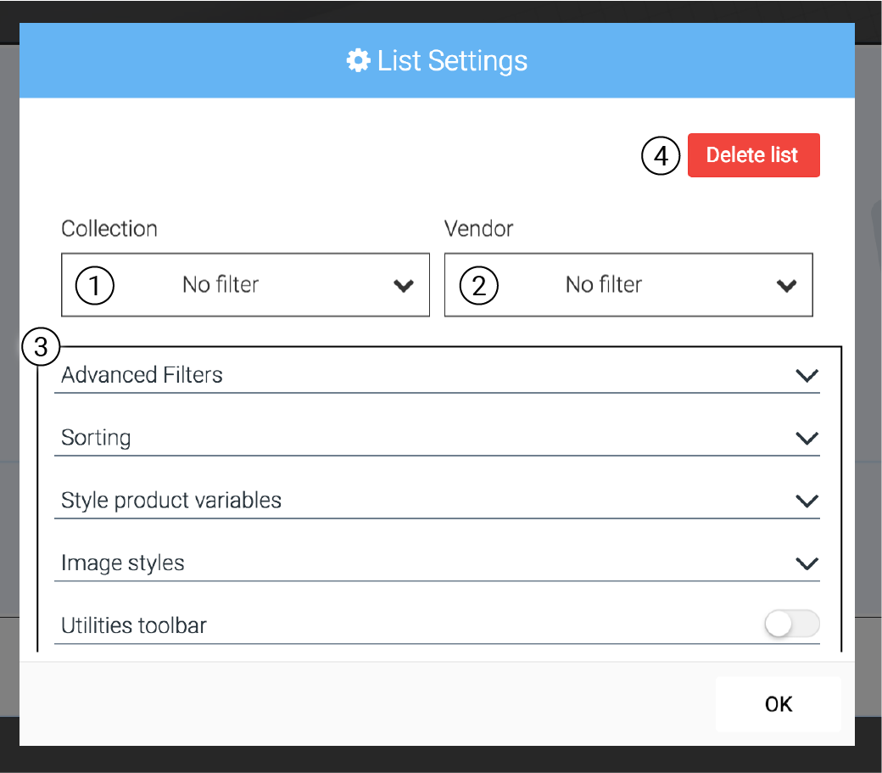The width and height of the screenshot is (882, 773).
Task: Click the Vendor dropdown arrow icon
Action: tap(787, 286)
